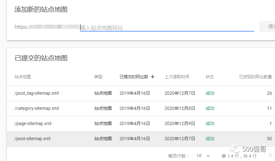Viewport: 275px width, 161px height.
Task: Sort by 已提交的网址数 column header
Action: pyautogui.click(x=134, y=77)
